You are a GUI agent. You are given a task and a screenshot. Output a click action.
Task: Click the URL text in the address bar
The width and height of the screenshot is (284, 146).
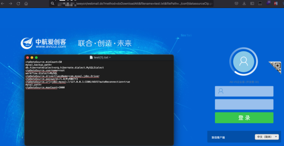pyautogui.click(x=144, y=3)
